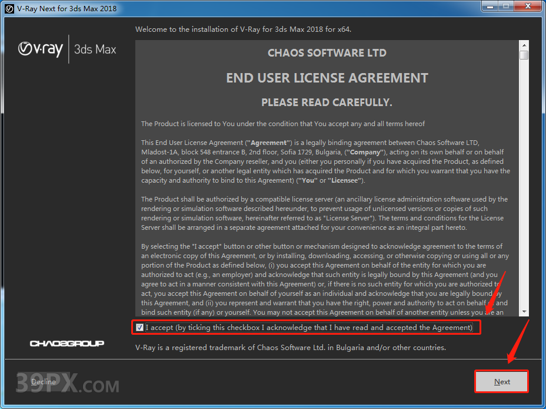
Task: Click the Welcome to the installation text
Action: point(243,29)
